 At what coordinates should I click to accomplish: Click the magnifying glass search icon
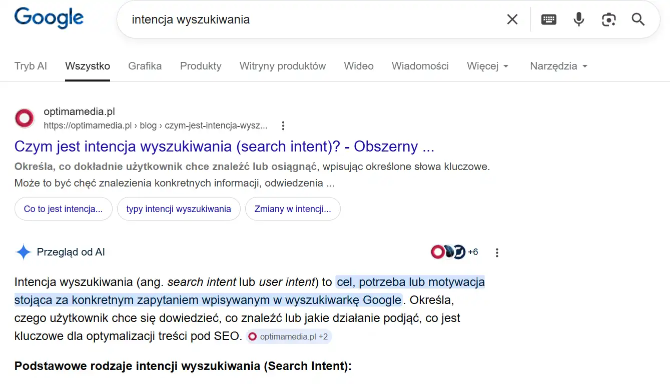637,19
